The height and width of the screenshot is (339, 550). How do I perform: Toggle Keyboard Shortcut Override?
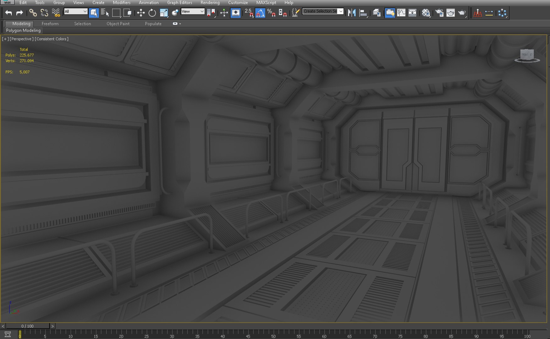tap(235, 13)
